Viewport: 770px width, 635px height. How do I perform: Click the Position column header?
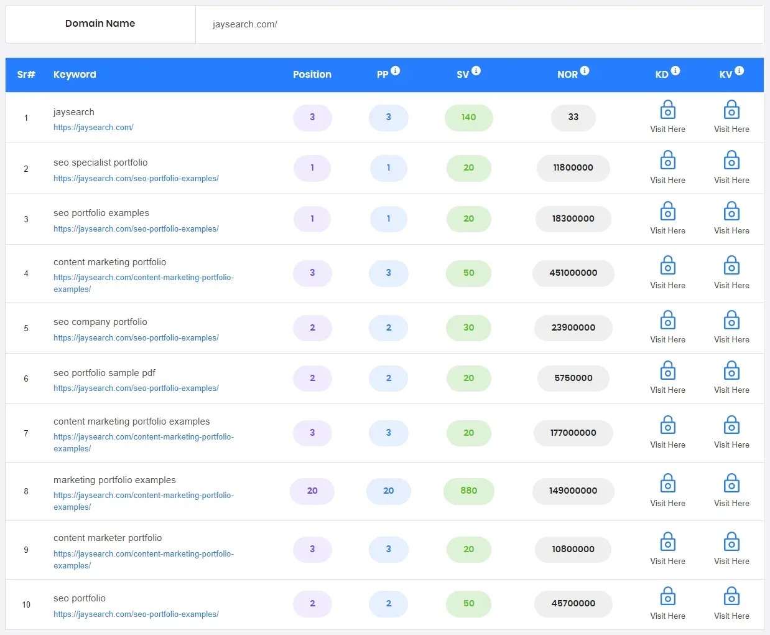click(x=312, y=74)
